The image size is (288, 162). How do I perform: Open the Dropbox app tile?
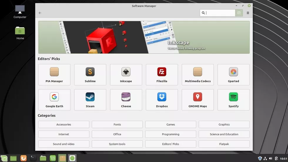tap(162, 100)
